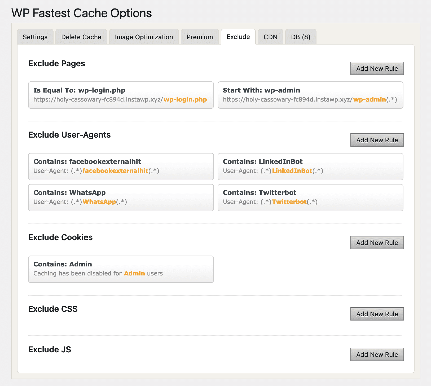Add new rule for Exclude JS
This screenshot has width=431, height=386.
(x=377, y=354)
